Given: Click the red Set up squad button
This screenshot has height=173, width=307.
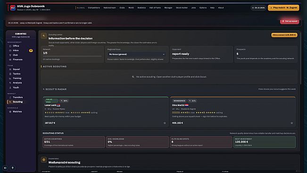Looking at the screenshot, I should point(290,21).
